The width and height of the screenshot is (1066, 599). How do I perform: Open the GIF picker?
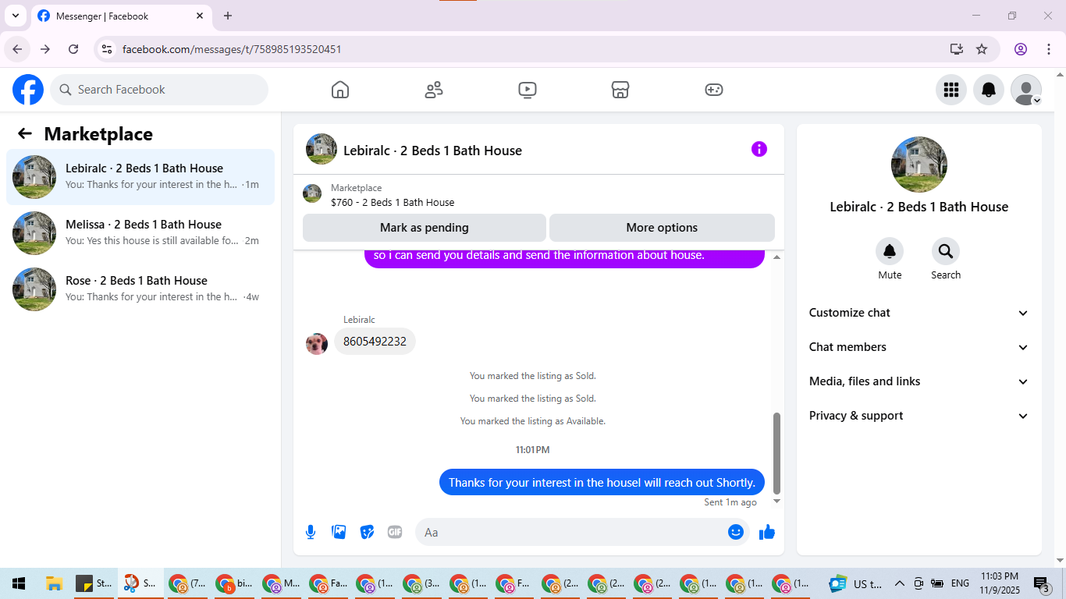tap(395, 532)
